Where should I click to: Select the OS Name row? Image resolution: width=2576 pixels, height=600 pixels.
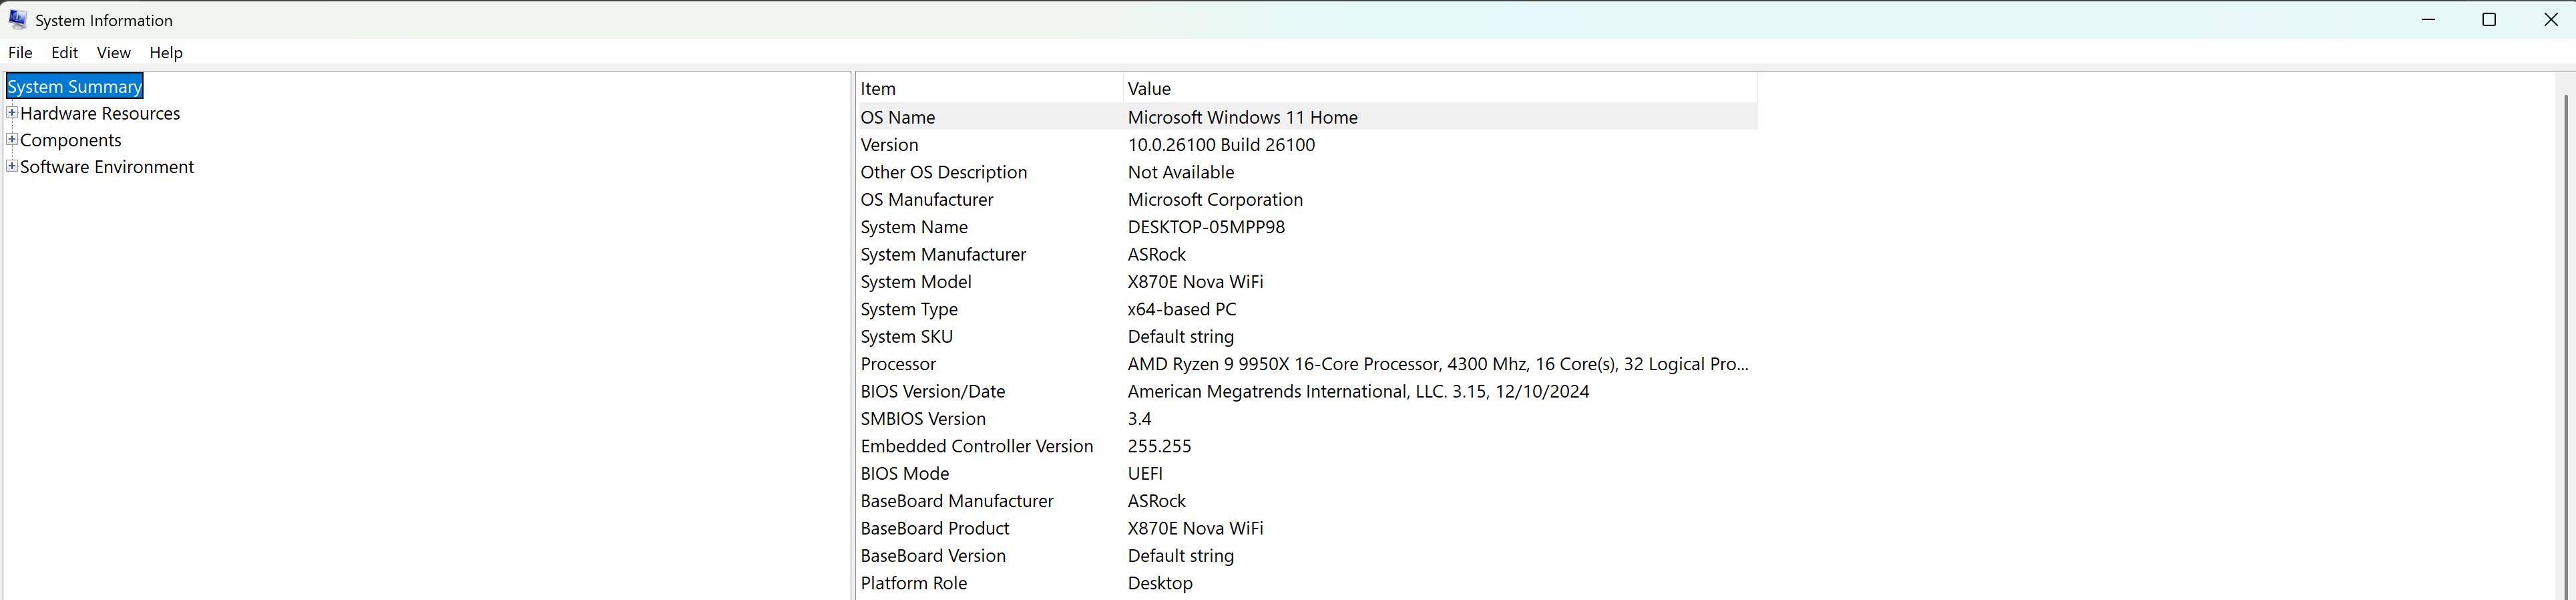coord(898,117)
